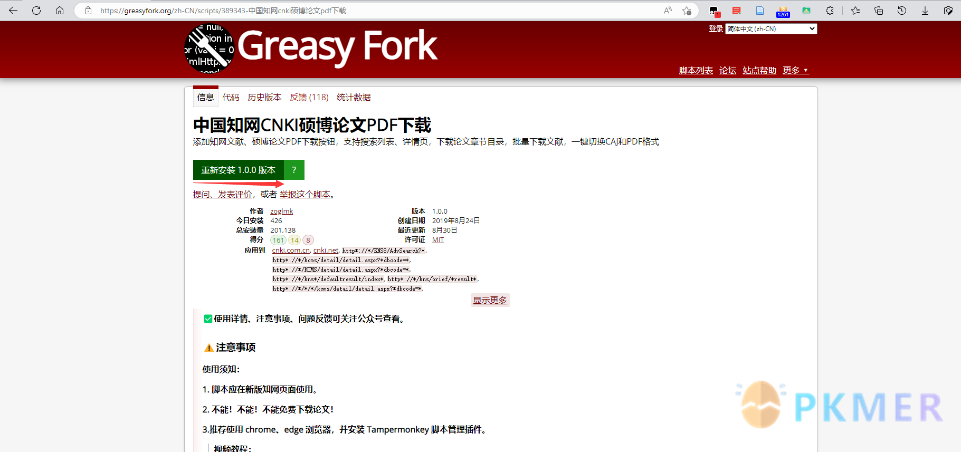Open the Tampermonkey extension with badge 1

[x=714, y=11]
